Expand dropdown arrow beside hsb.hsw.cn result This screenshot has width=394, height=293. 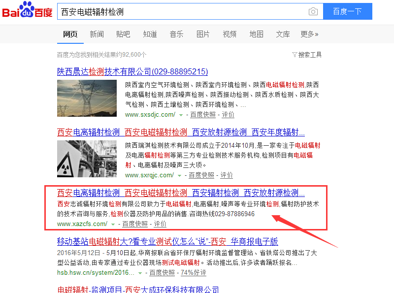(x=140, y=273)
